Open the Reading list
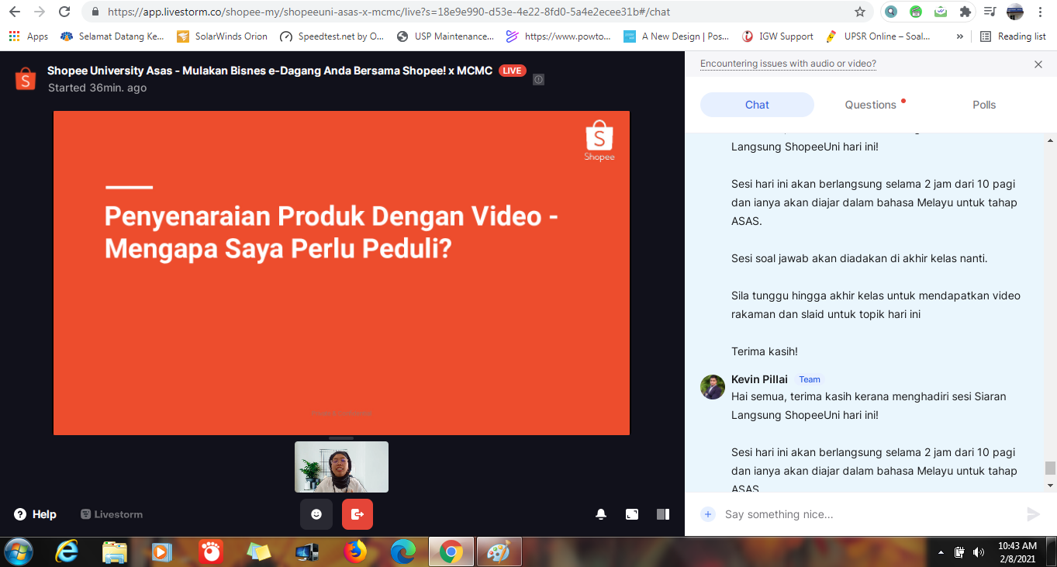The image size is (1057, 567). (x=1013, y=36)
